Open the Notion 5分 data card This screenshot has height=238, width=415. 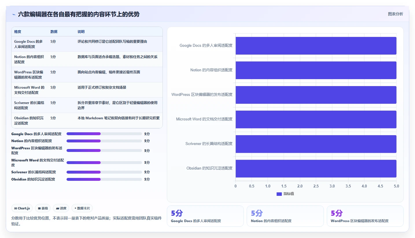[285, 216]
